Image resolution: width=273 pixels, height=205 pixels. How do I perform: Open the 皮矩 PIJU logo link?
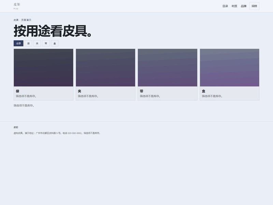point(17,6)
